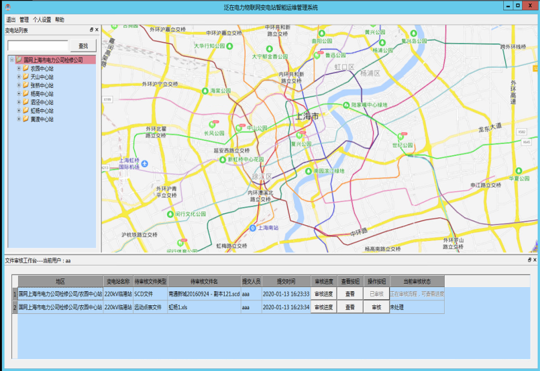
Task: Expand the 天山中心站 tree node
Action: pyautogui.click(x=19, y=77)
